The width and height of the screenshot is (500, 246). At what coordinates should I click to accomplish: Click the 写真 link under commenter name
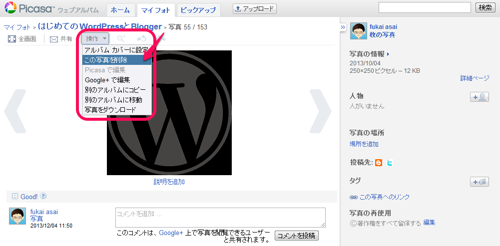pyautogui.click(x=36, y=219)
